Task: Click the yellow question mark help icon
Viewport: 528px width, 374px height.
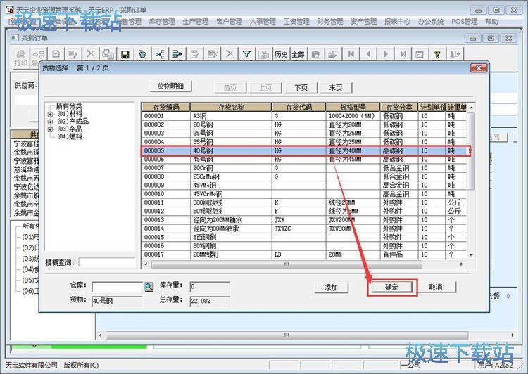Action: 437,55
